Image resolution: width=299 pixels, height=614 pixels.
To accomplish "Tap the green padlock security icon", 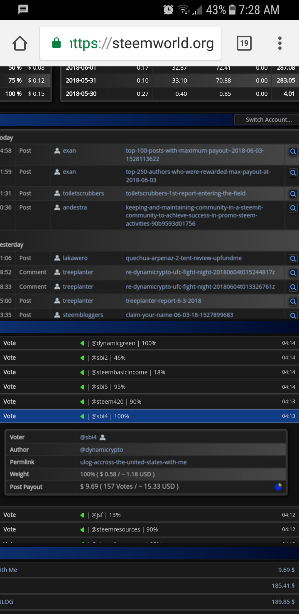I will (x=56, y=43).
